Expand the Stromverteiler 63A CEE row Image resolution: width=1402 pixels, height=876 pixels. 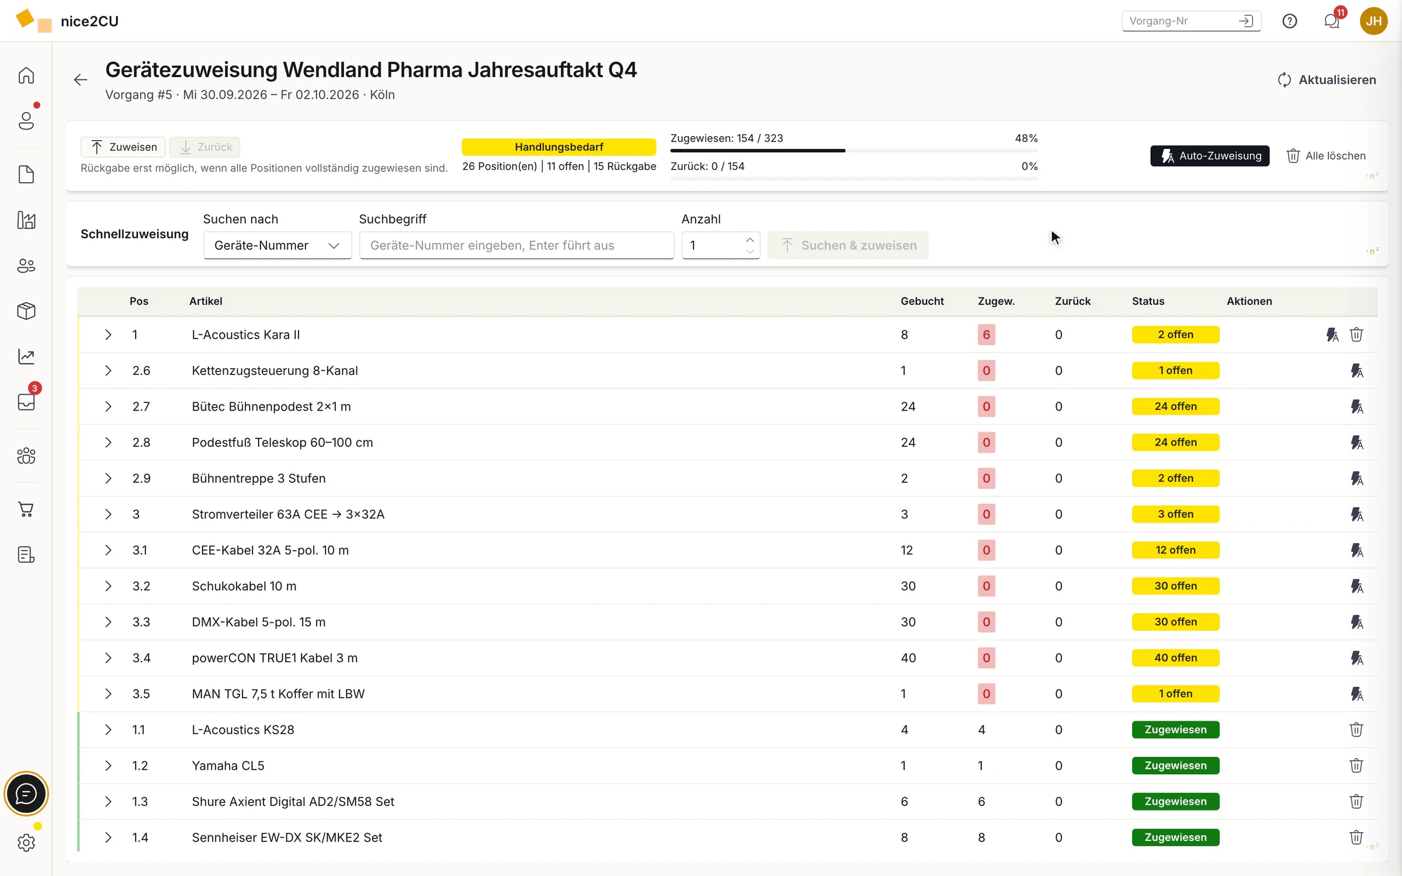point(108,515)
